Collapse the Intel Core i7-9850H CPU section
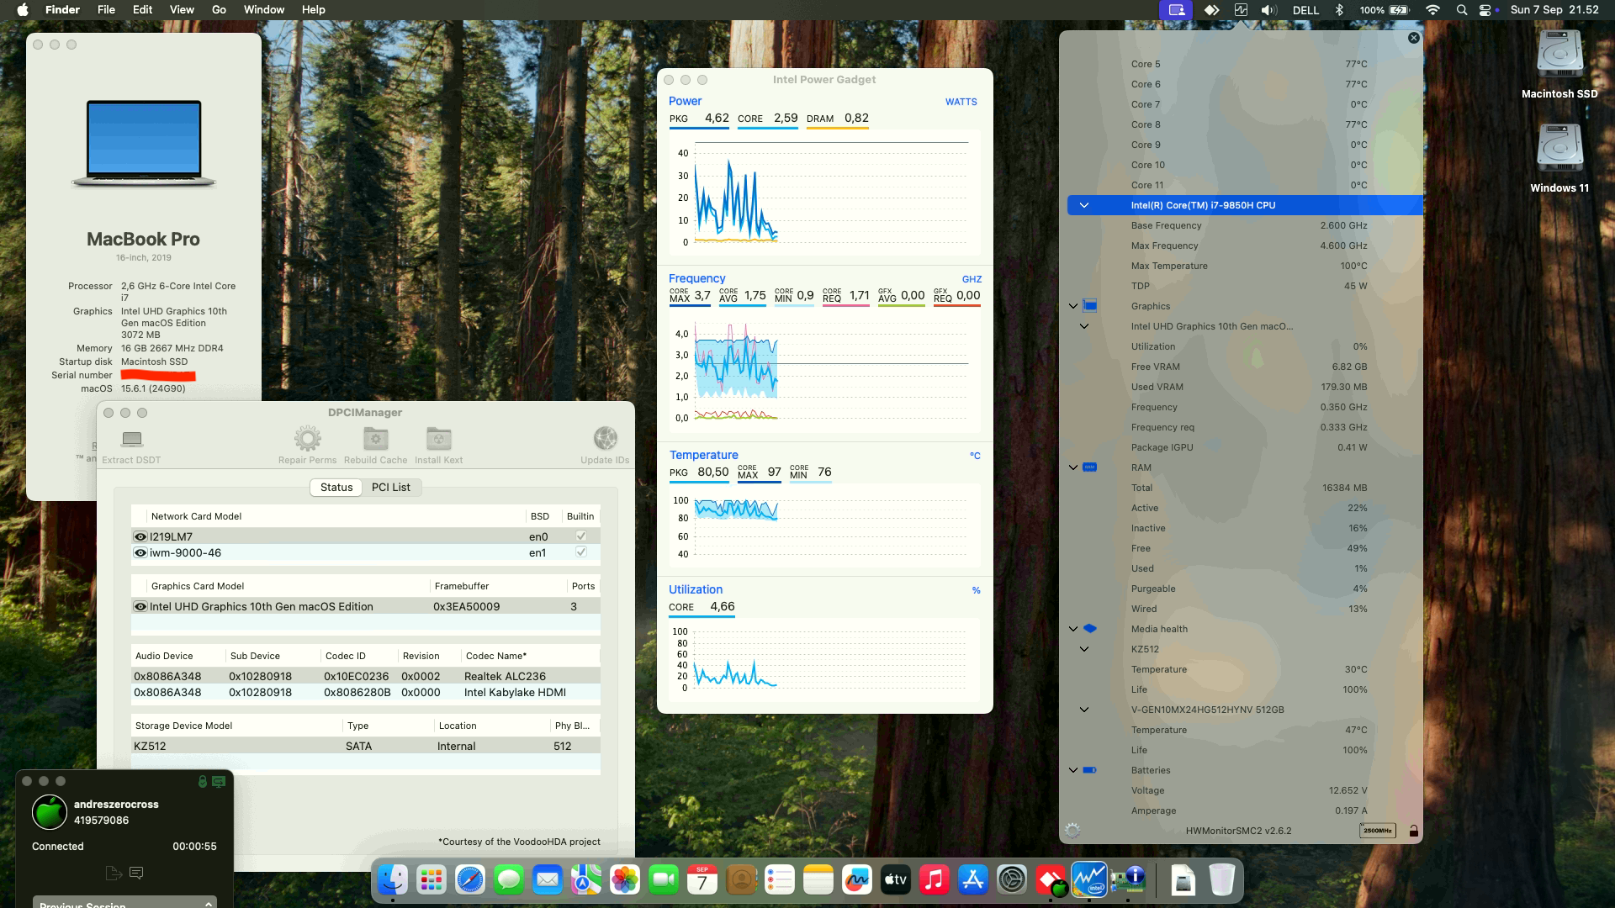 coord(1084,205)
